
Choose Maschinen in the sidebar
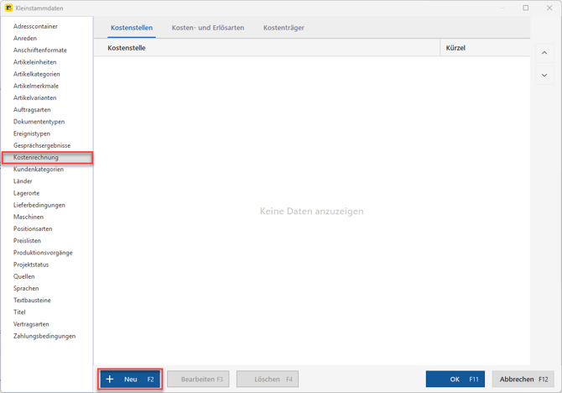pyautogui.click(x=29, y=217)
